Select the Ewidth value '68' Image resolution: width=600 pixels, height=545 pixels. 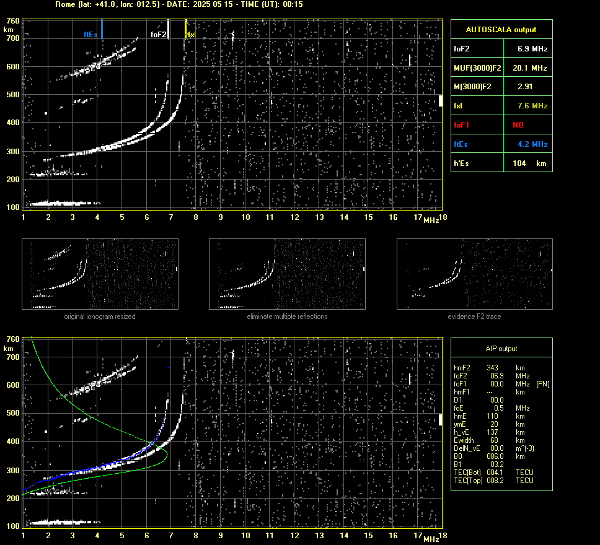coord(494,440)
